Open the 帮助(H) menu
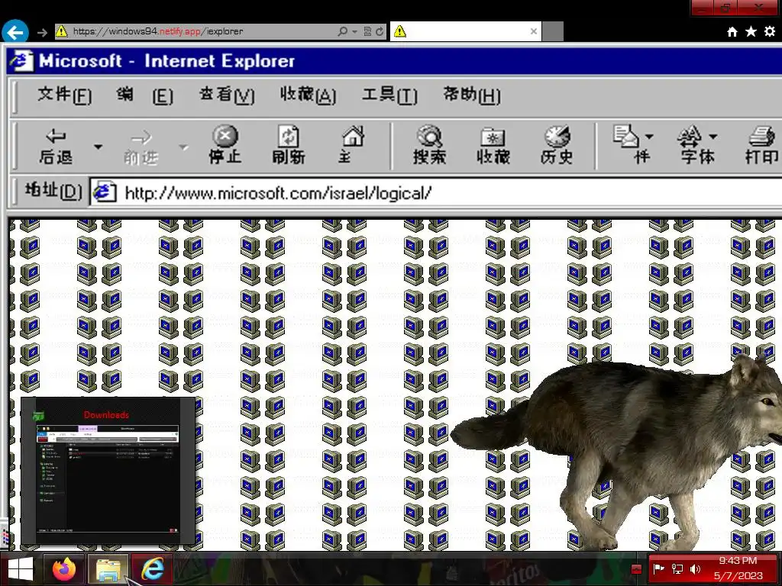The image size is (782, 586). (x=472, y=95)
